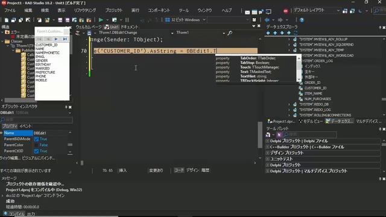
Task: Open the Project menu
Action: tap(114, 10)
